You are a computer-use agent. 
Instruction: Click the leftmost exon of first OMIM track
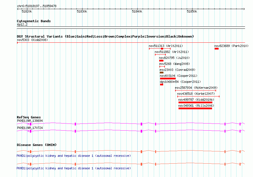[x=30, y=151]
